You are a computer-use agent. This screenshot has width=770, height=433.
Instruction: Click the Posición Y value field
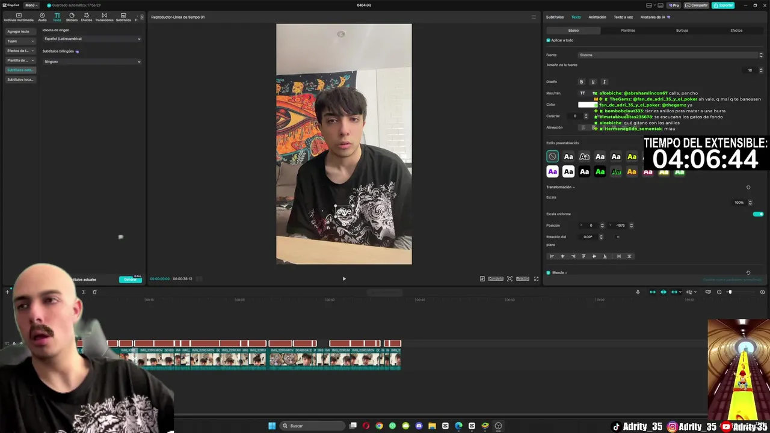point(620,226)
